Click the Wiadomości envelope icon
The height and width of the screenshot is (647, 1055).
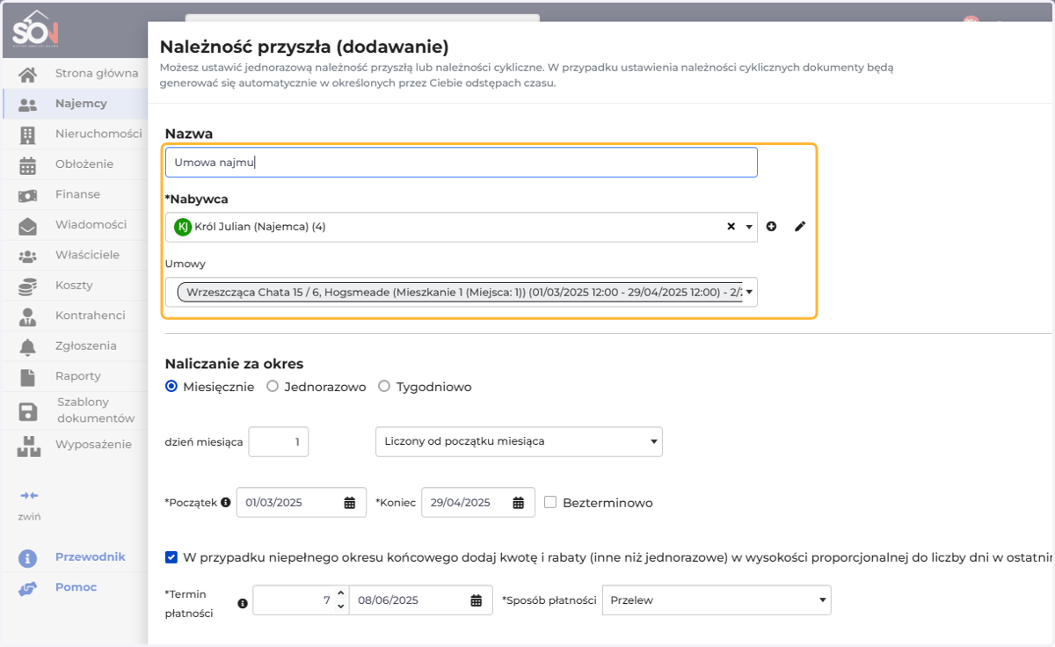[28, 225]
